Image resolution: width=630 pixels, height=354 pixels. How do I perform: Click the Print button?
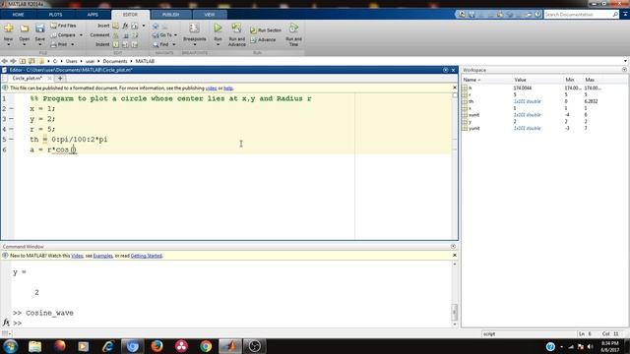click(x=59, y=44)
